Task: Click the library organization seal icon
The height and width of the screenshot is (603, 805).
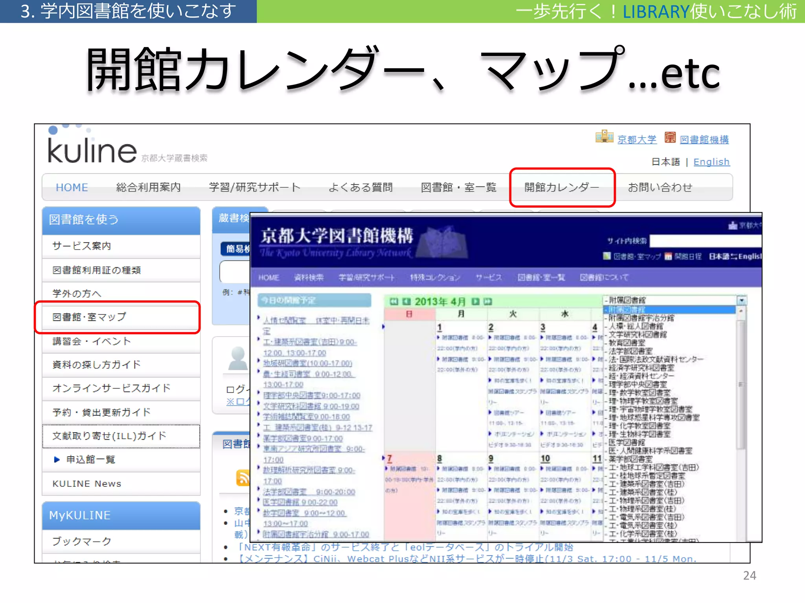Action: click(x=670, y=138)
